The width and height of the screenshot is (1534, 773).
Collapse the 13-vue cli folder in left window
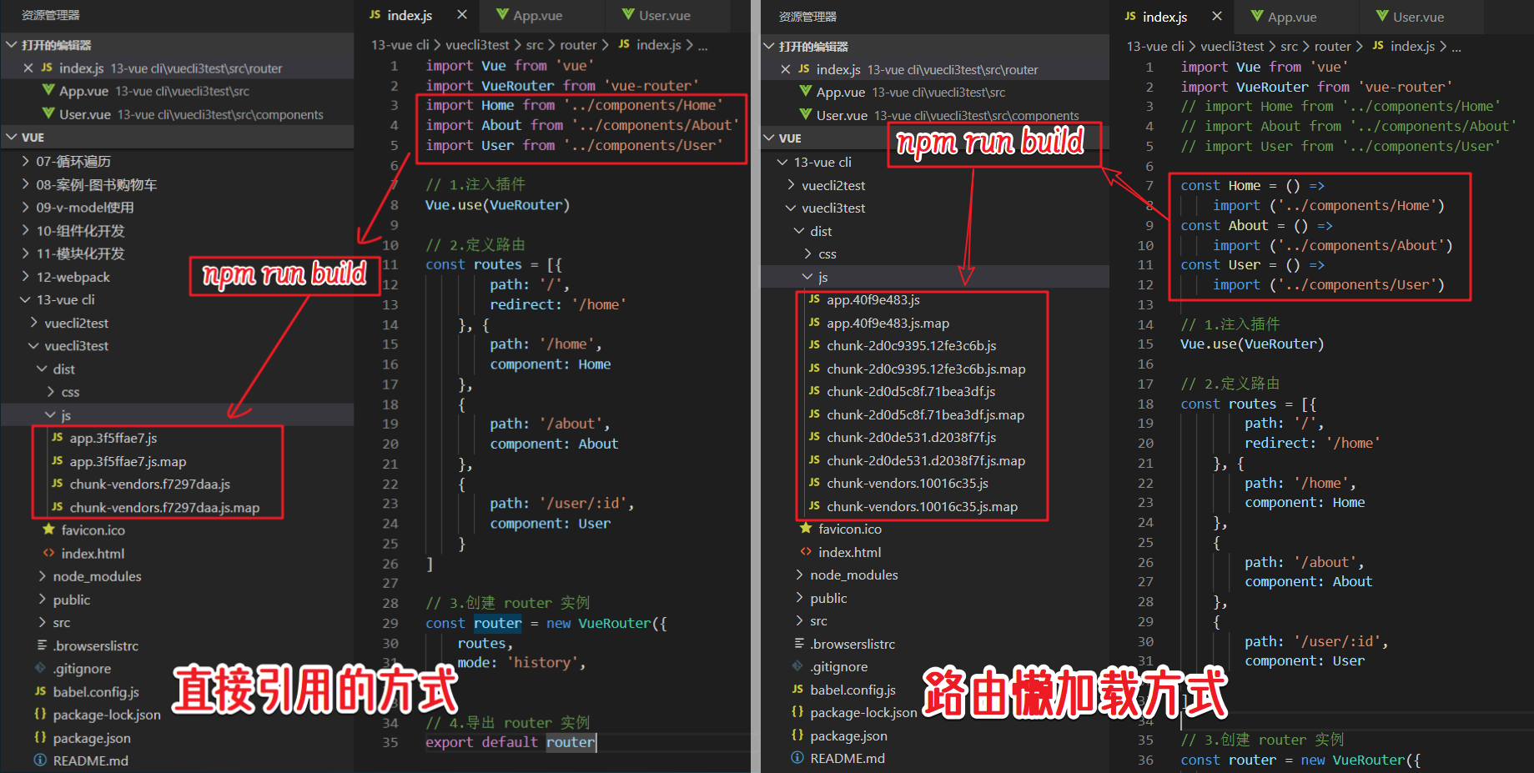pyautogui.click(x=26, y=299)
